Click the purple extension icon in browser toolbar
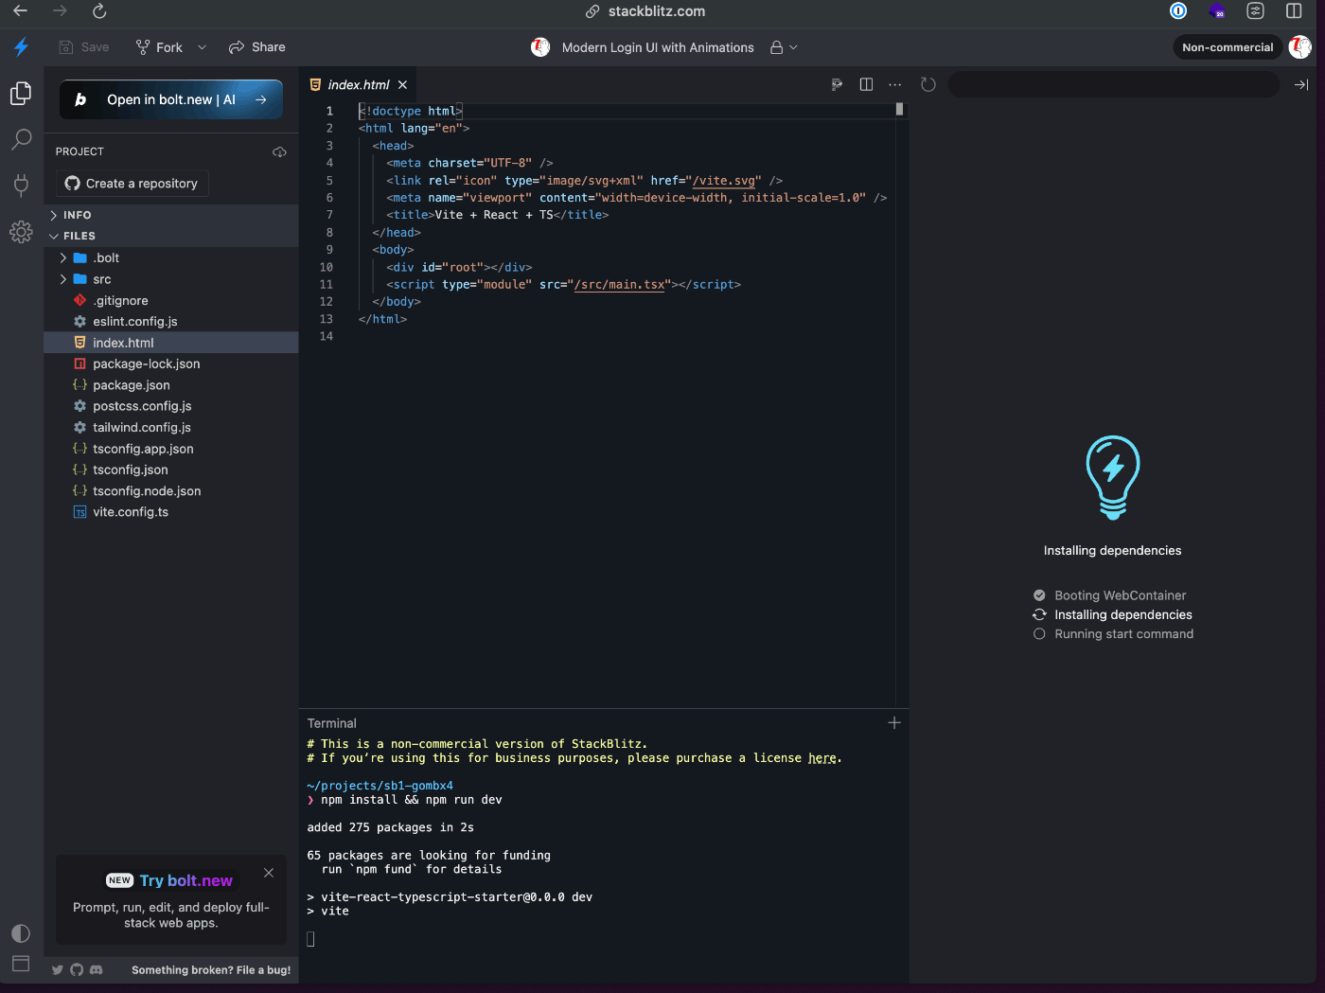Image resolution: width=1325 pixels, height=993 pixels. (x=1217, y=10)
